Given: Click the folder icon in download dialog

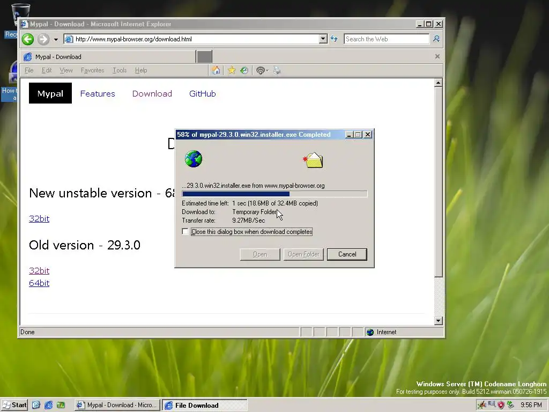Looking at the screenshot, I should [313, 160].
